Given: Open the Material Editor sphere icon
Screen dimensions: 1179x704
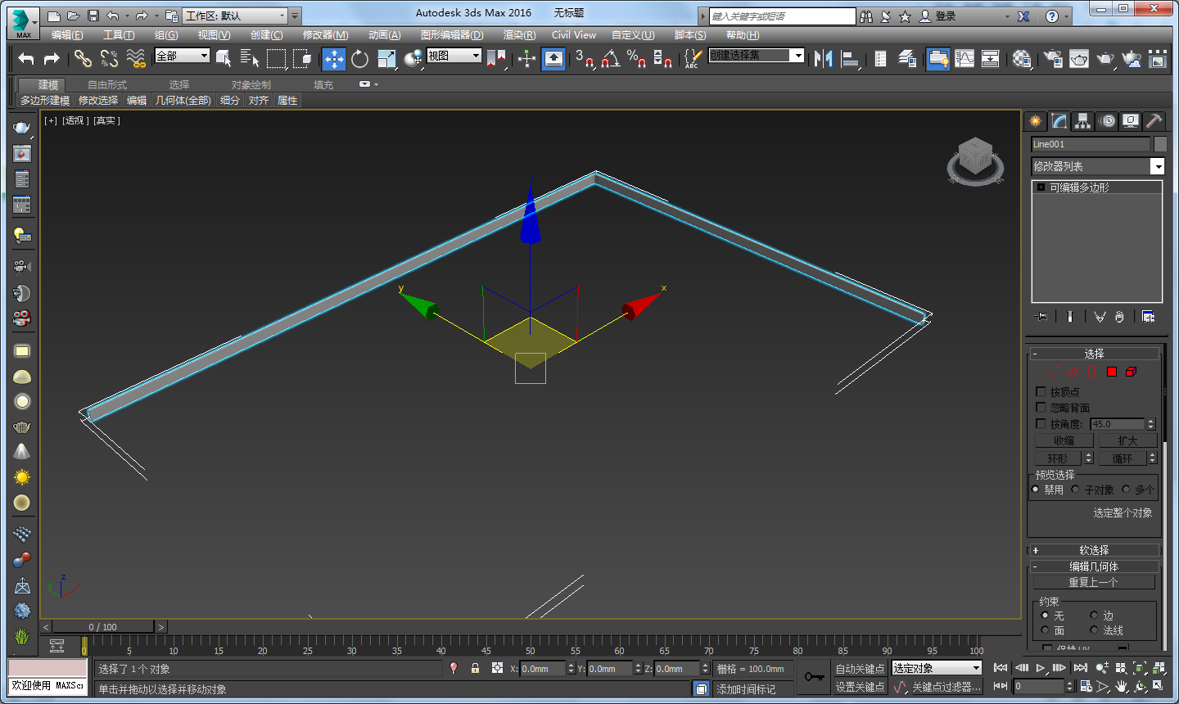Looking at the screenshot, I should pyautogui.click(x=1022, y=58).
